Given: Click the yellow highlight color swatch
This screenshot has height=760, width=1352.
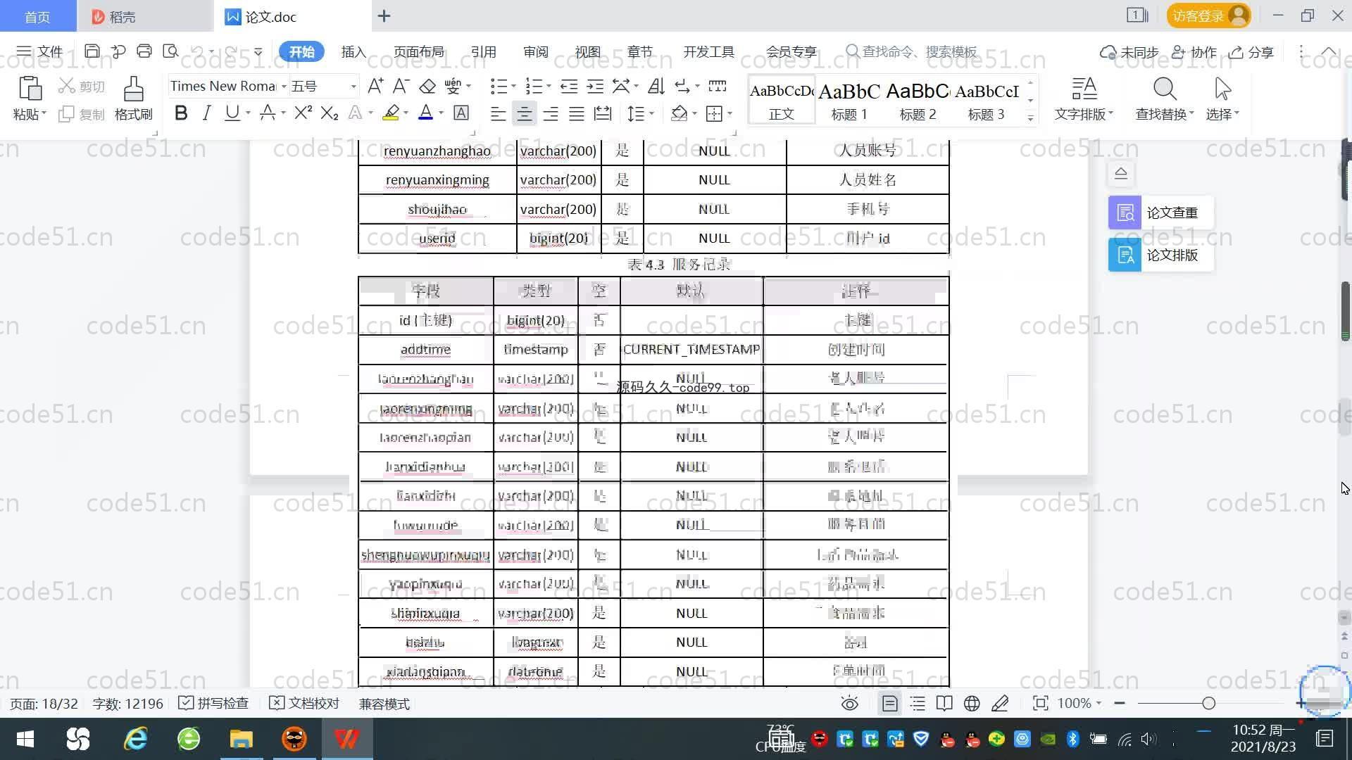Looking at the screenshot, I should click(x=391, y=113).
